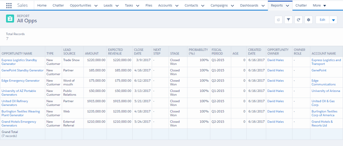Open report settings gear icon
This screenshot has height=146, width=343.
[308, 20]
